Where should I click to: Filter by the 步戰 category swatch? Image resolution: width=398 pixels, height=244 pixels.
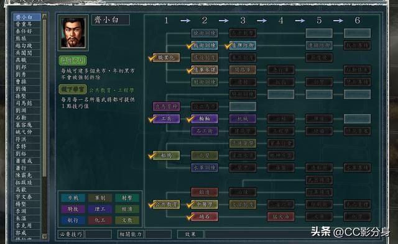(x=73, y=198)
